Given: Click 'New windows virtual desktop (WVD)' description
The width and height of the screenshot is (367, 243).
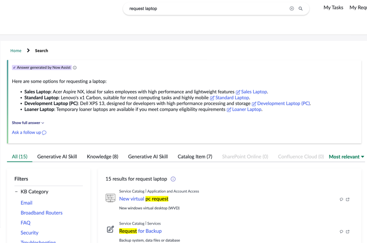Looking at the screenshot, I should 150,208.
